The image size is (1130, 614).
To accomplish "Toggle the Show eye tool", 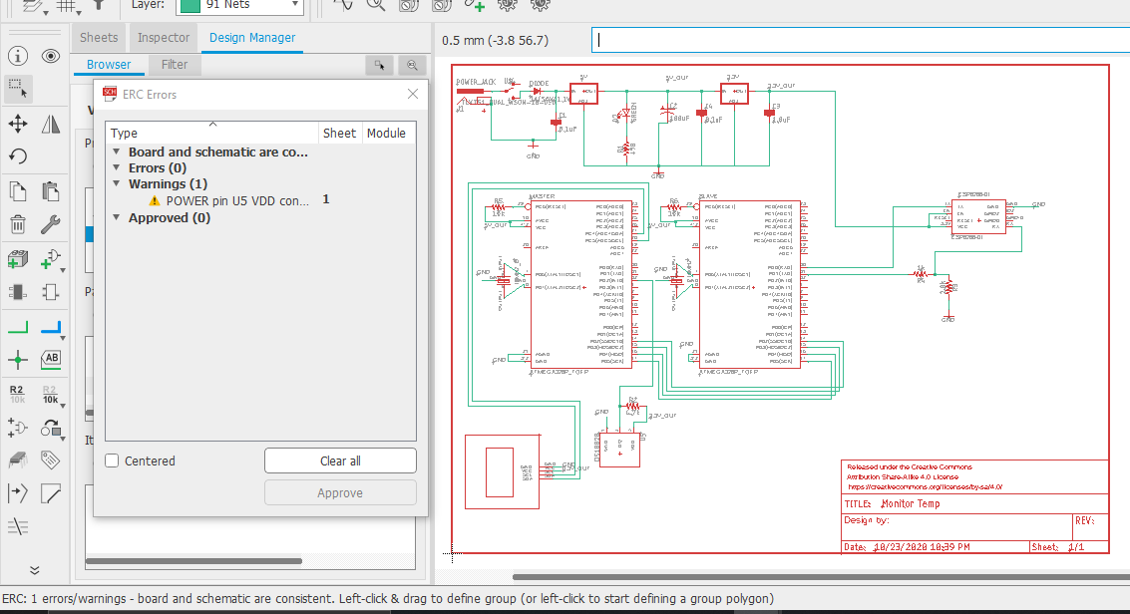I will pos(51,56).
